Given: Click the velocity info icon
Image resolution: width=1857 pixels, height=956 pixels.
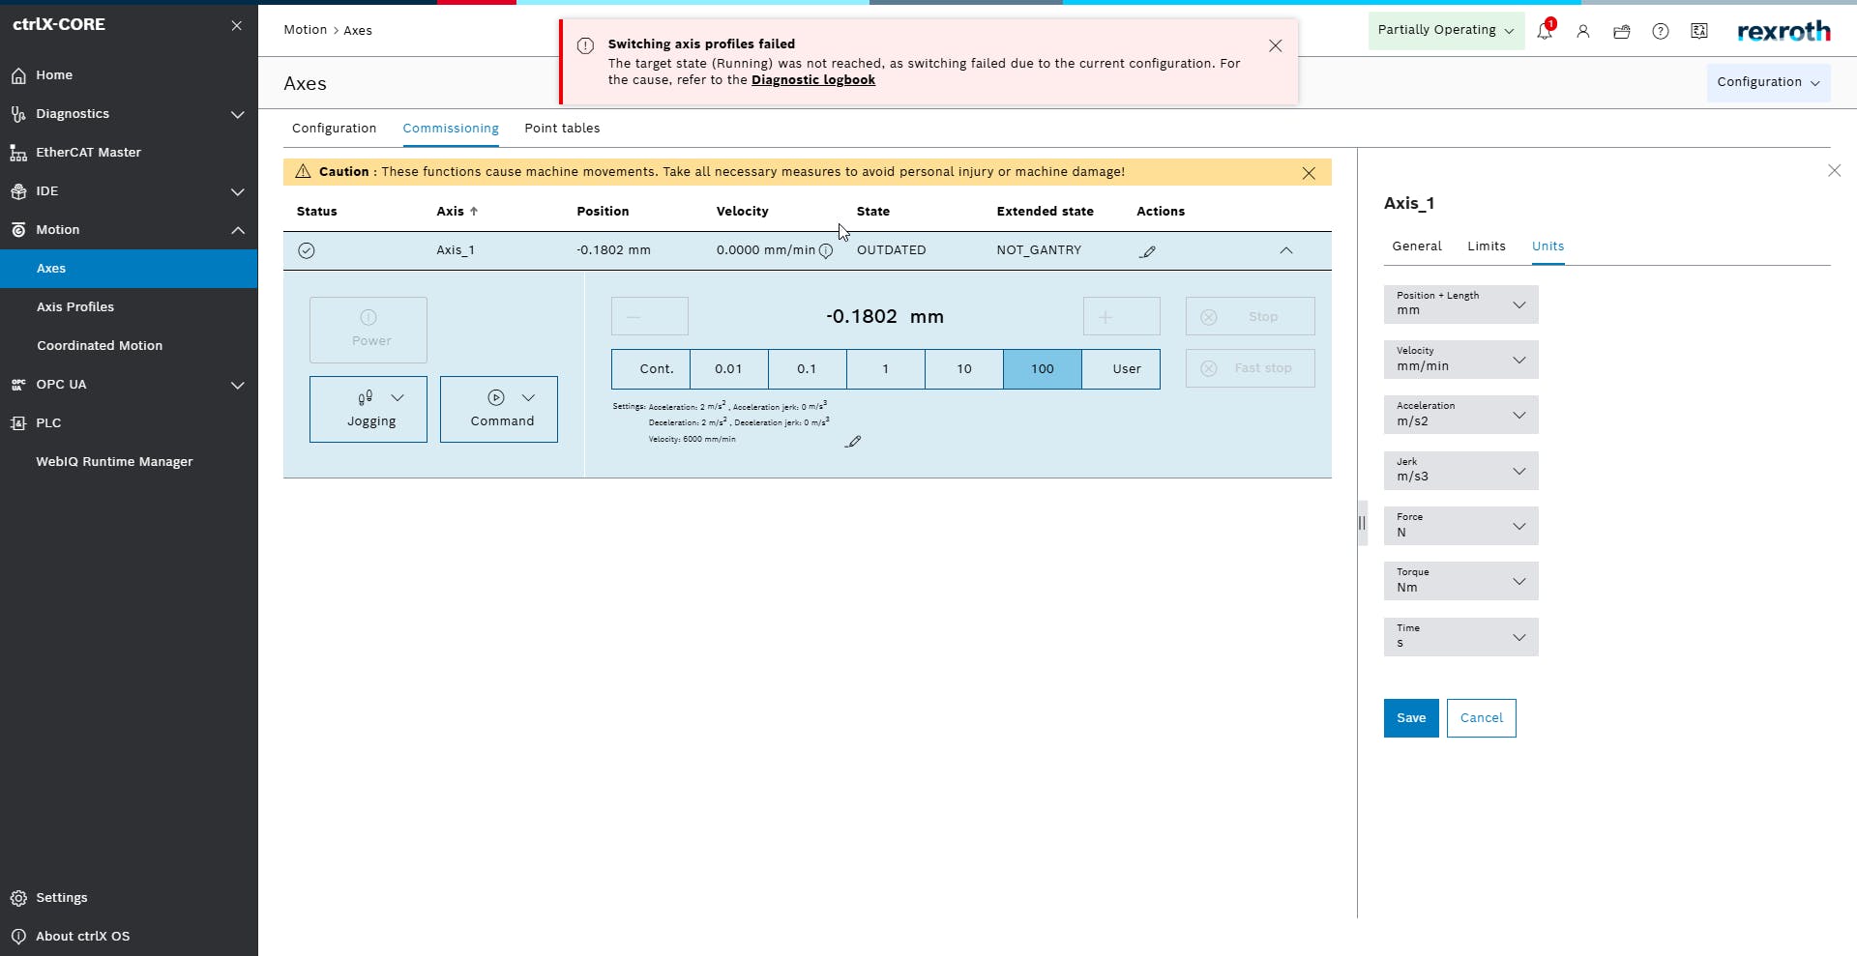Looking at the screenshot, I should coord(826,251).
